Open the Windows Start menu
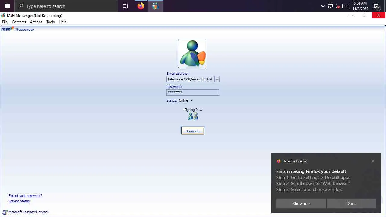 (x=7, y=6)
